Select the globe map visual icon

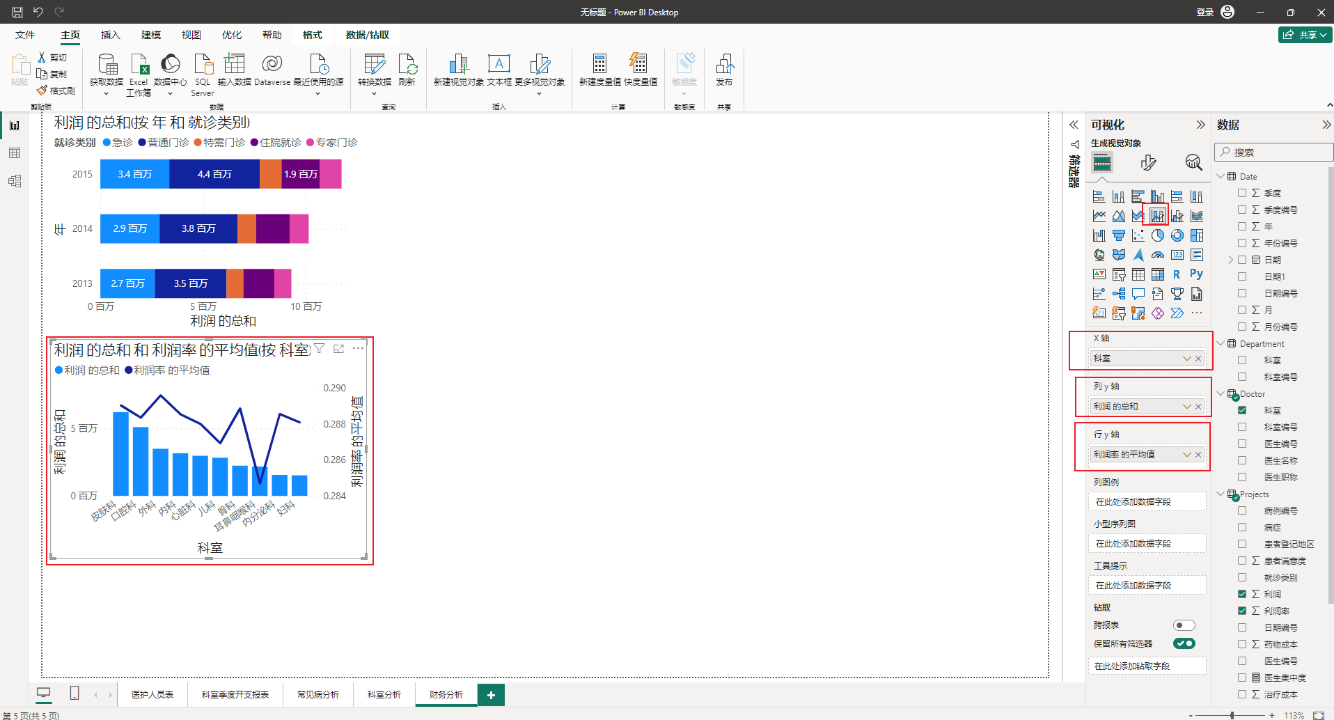pyautogui.click(x=1099, y=255)
